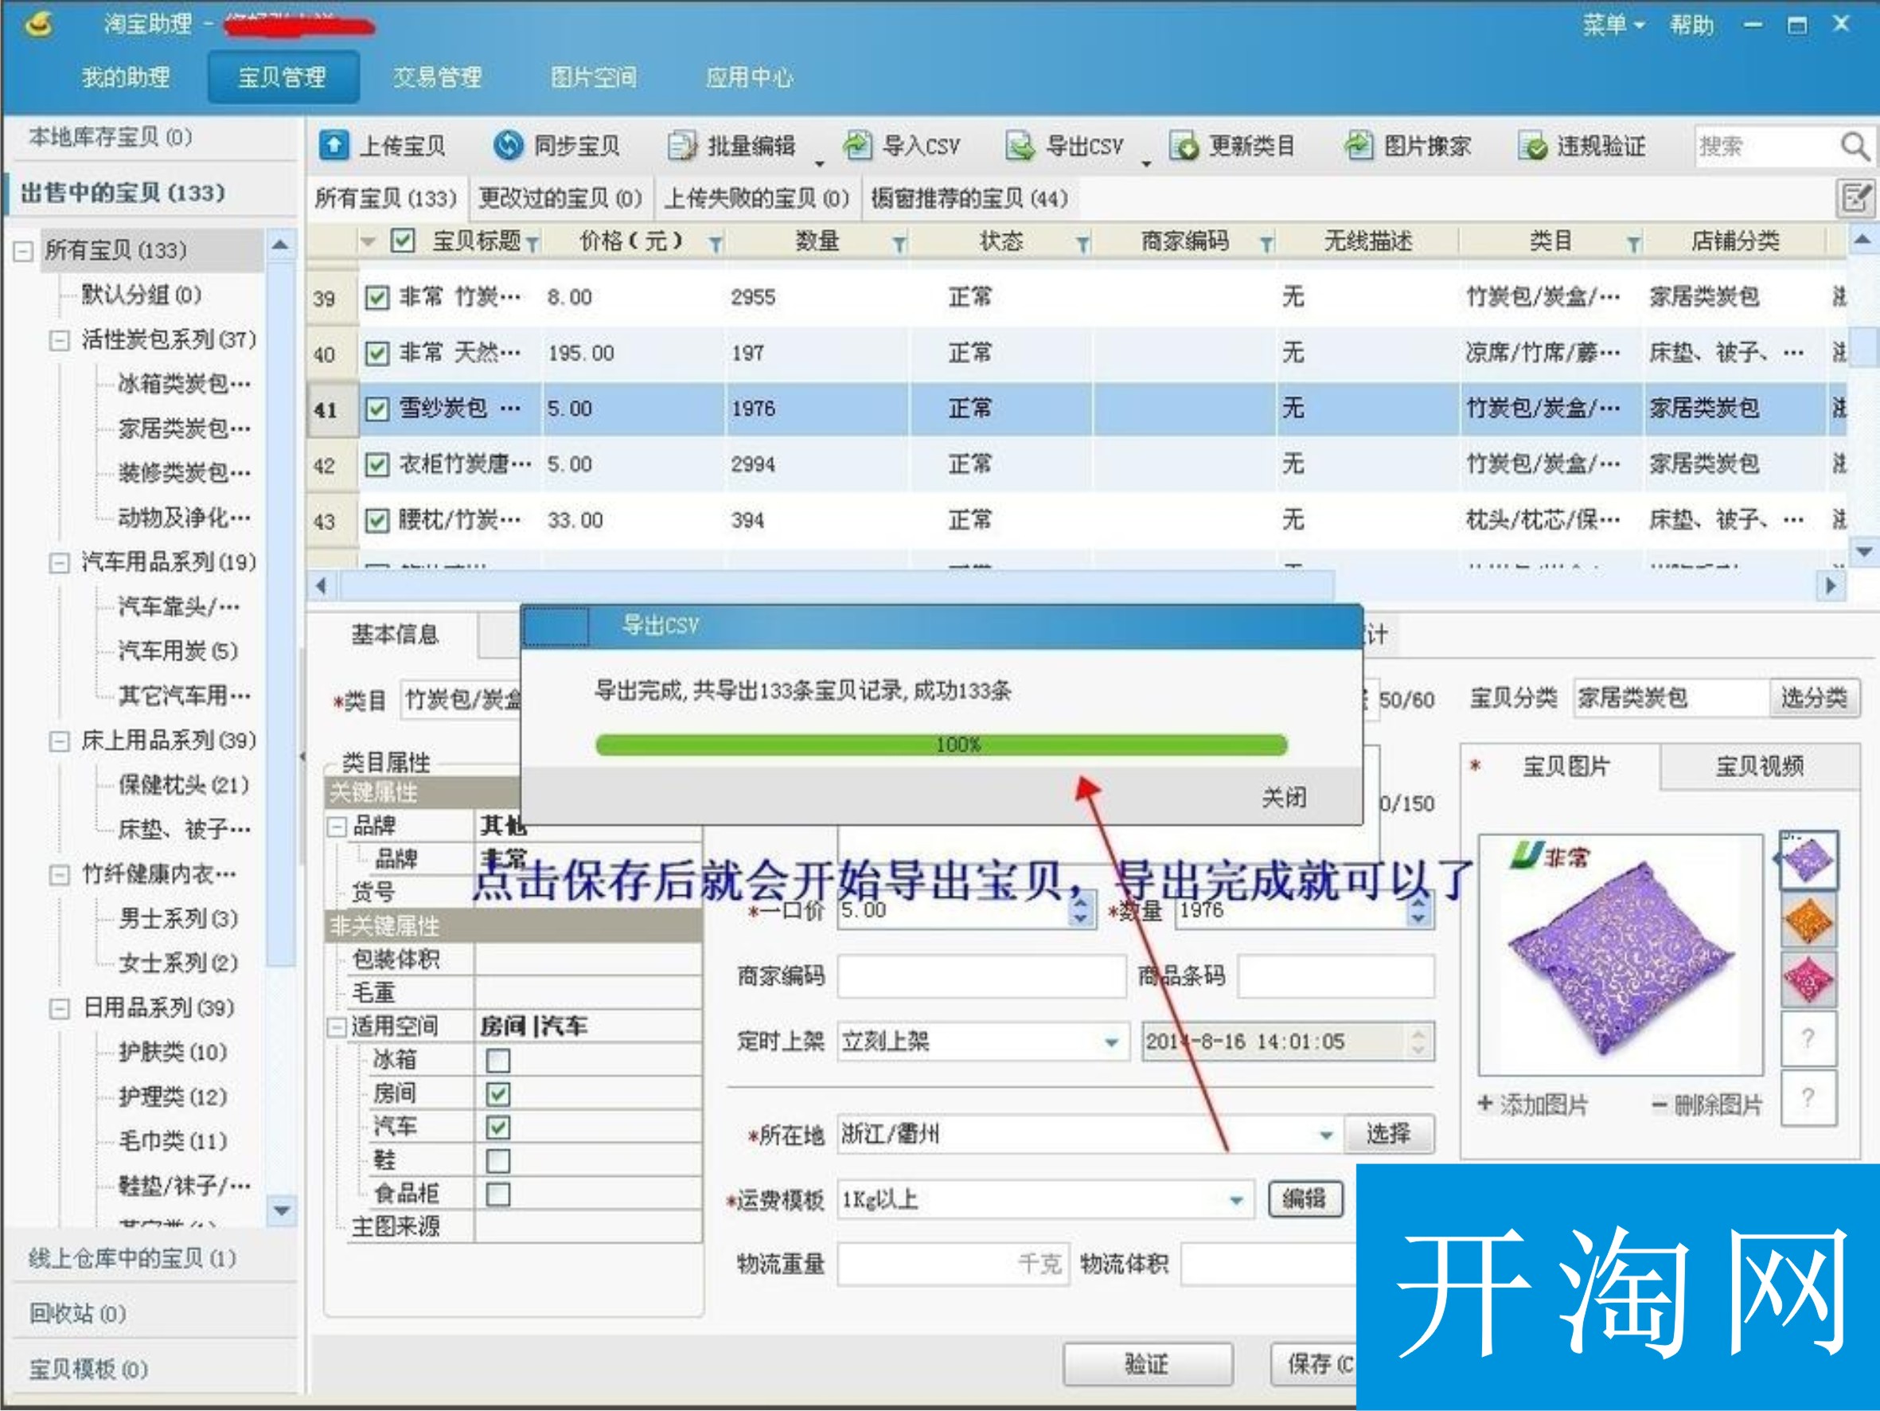The height and width of the screenshot is (1411, 1880).
Task: Click the search magnifier icon
Action: [x=1854, y=147]
